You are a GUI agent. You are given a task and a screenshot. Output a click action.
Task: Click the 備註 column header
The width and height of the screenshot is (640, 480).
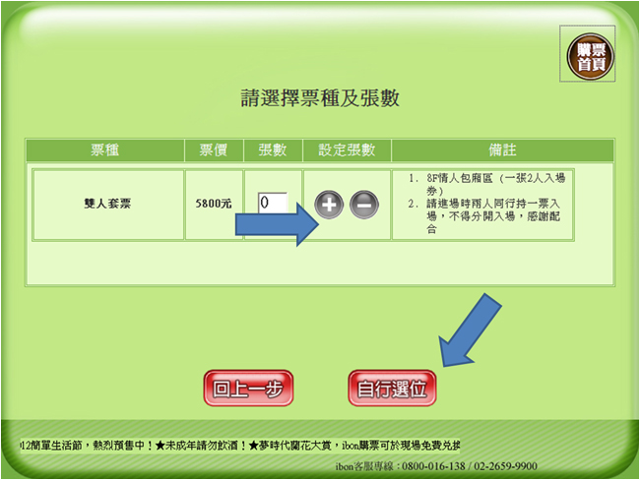pos(502,150)
